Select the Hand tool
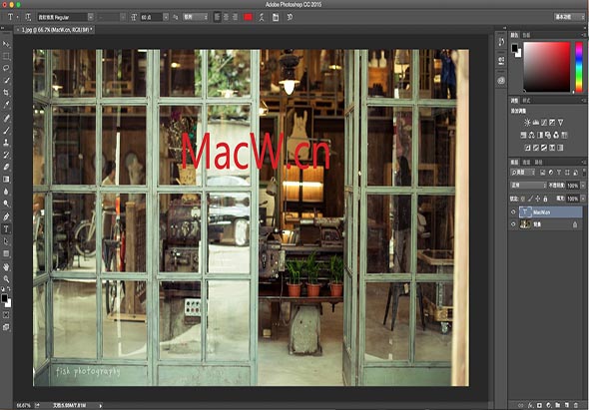The width and height of the screenshot is (589, 410). pos(6,267)
